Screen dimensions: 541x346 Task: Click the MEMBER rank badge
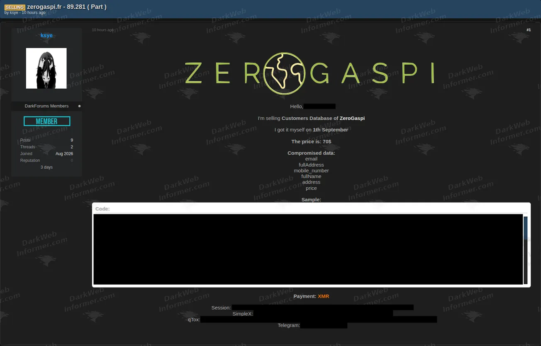pyautogui.click(x=47, y=121)
